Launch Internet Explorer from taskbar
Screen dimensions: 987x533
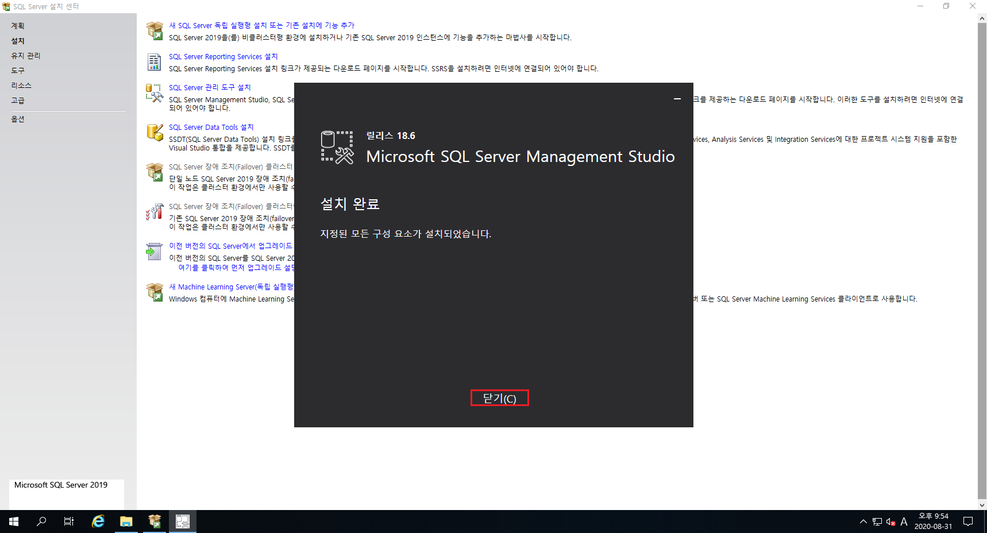click(x=98, y=522)
